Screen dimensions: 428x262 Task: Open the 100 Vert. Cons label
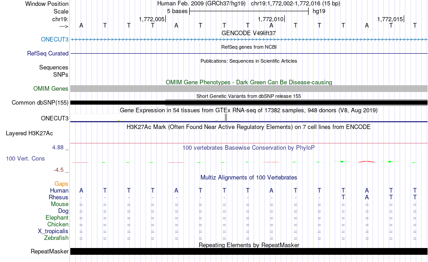[x=25, y=158]
